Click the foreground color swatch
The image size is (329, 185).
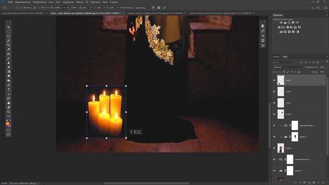point(8,124)
